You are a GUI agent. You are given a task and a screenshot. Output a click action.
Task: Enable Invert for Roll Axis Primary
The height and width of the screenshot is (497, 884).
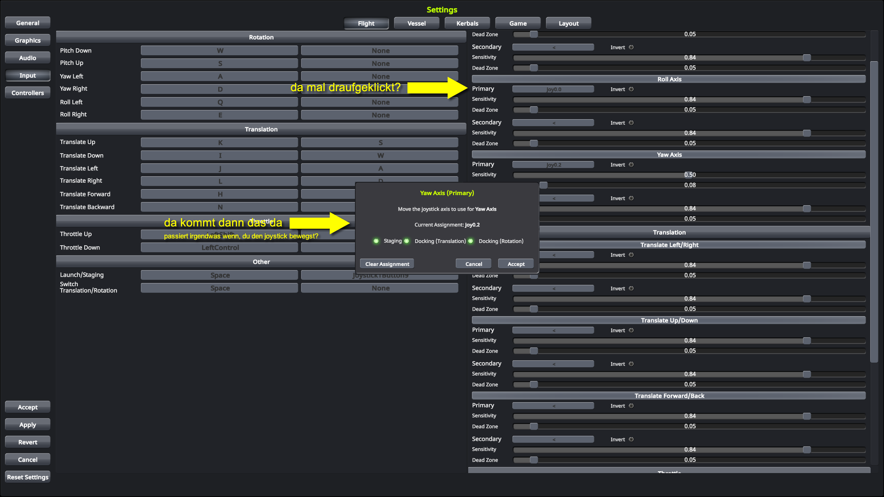pyautogui.click(x=631, y=89)
